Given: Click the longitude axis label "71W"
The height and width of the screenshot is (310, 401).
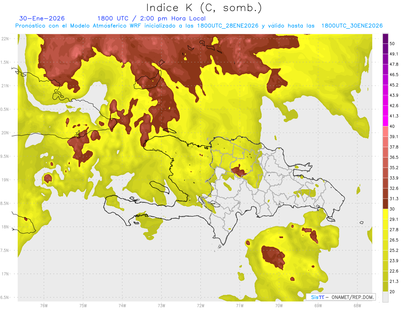Looking at the screenshot, I should pyautogui.click(x=240, y=306).
